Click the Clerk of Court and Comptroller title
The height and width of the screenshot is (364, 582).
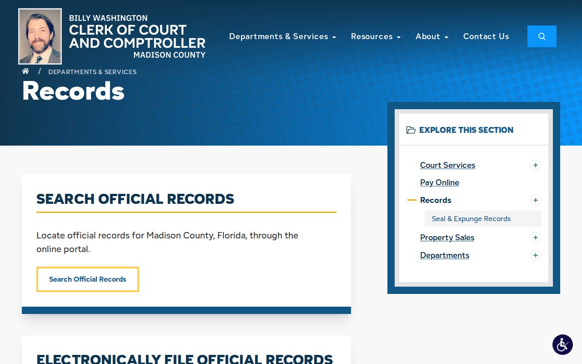(137, 36)
